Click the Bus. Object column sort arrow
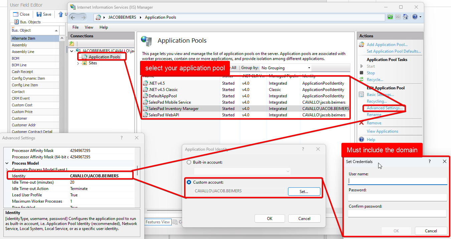451x239 pixels. (56, 30)
